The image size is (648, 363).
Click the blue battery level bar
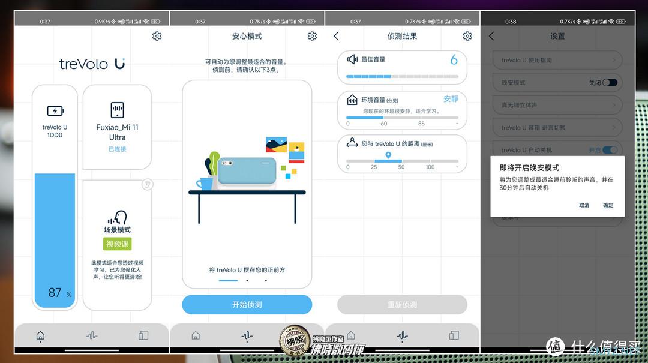(x=55, y=241)
